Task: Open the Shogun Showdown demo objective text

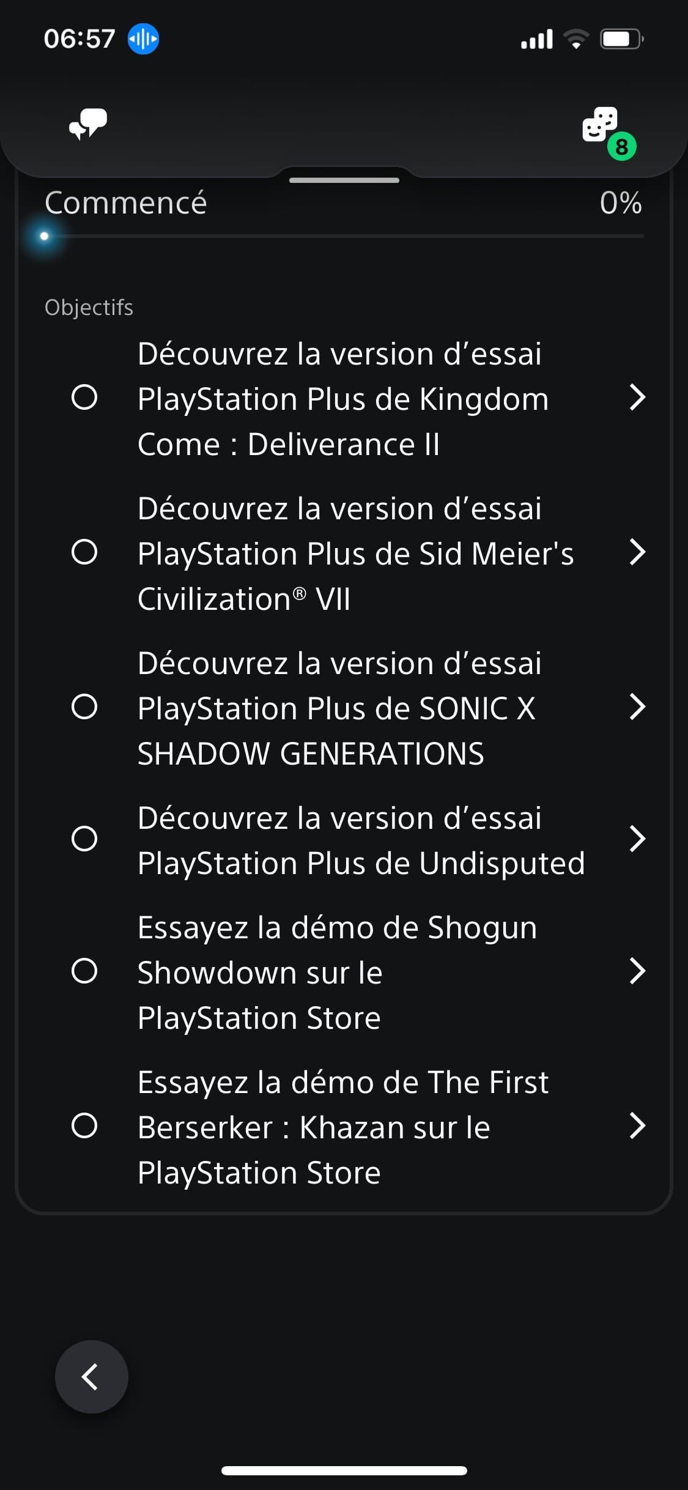Action: (x=337, y=972)
